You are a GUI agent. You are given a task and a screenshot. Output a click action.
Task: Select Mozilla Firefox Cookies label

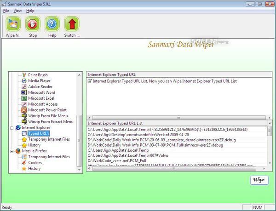click(35, 163)
